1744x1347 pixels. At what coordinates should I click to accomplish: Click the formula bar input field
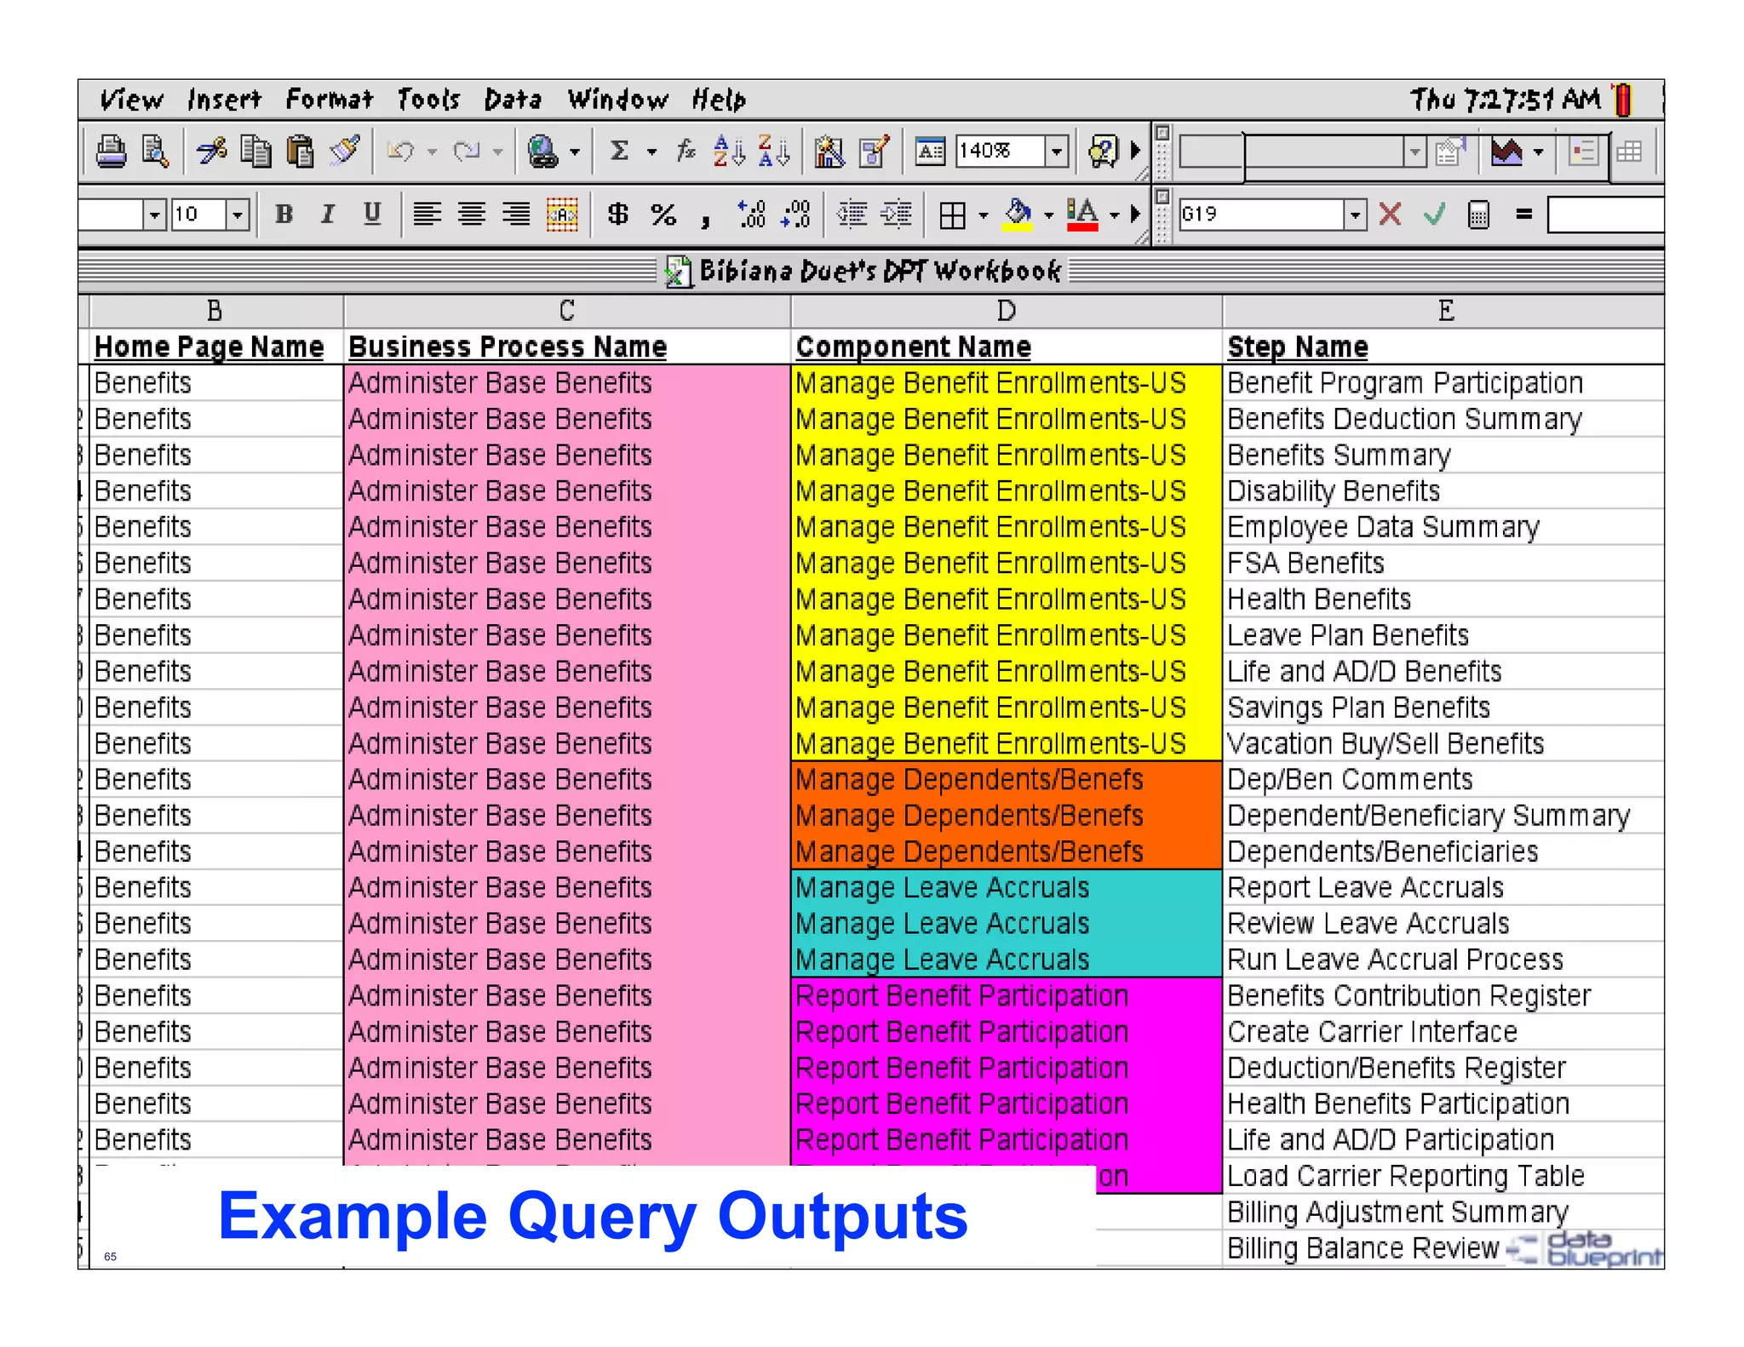(1606, 214)
